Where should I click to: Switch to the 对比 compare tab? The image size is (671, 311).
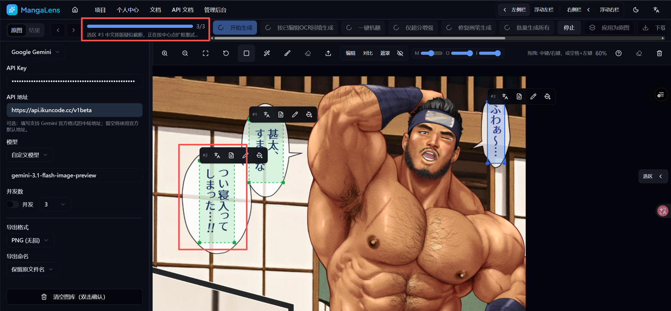tap(368, 53)
